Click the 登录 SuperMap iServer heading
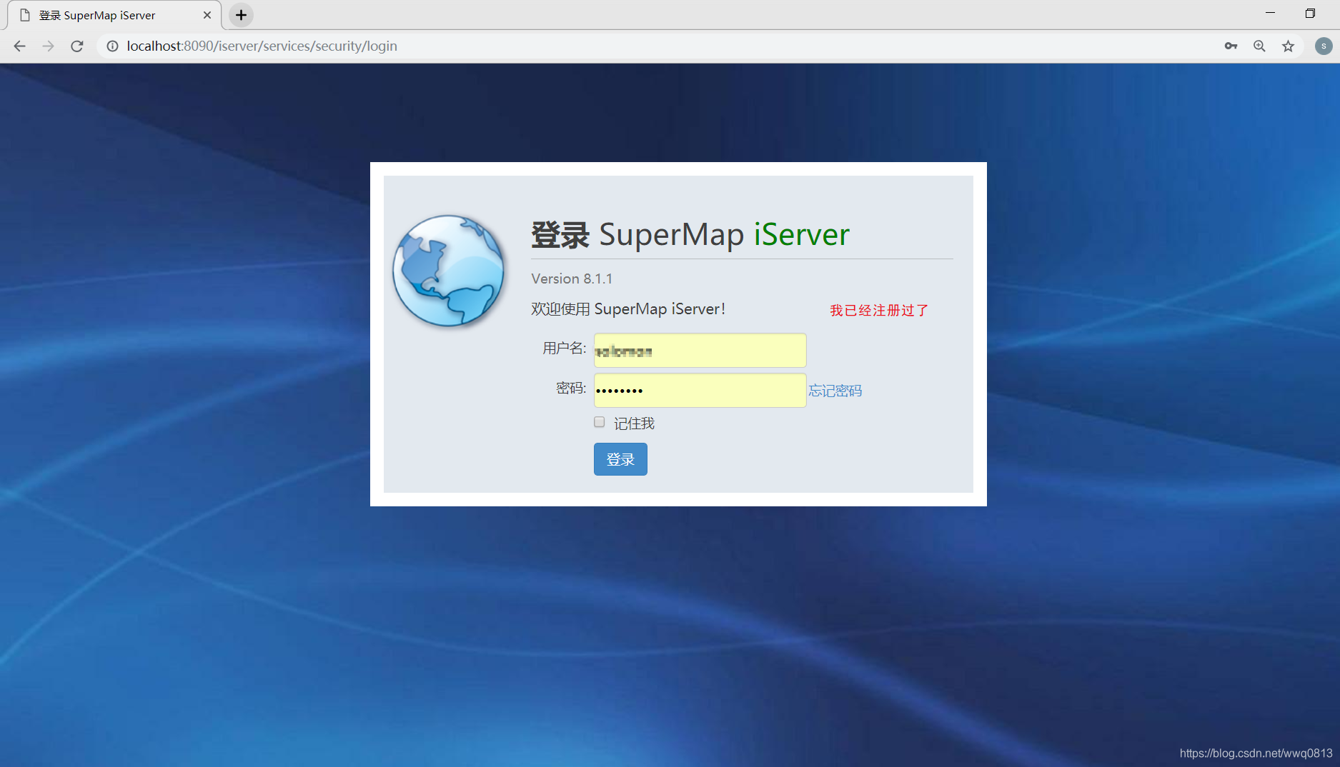This screenshot has width=1340, height=767. (x=690, y=234)
